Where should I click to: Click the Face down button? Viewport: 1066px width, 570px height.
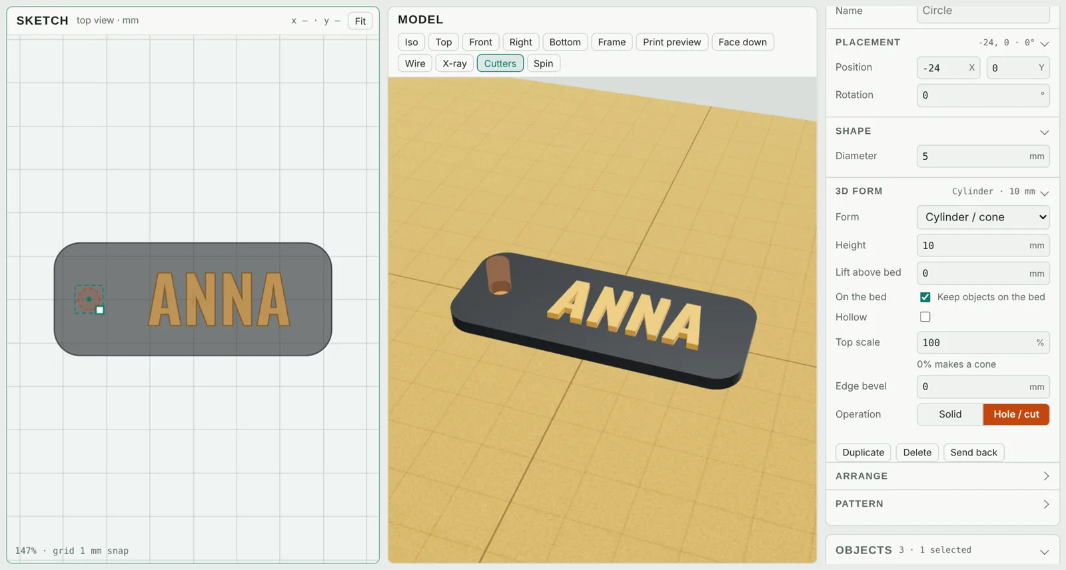coord(742,42)
